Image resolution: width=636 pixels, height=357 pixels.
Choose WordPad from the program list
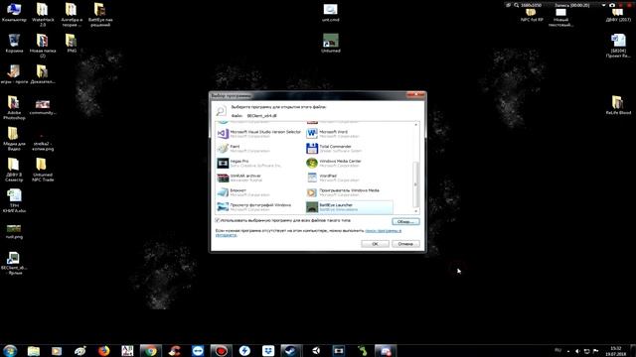tap(349, 178)
